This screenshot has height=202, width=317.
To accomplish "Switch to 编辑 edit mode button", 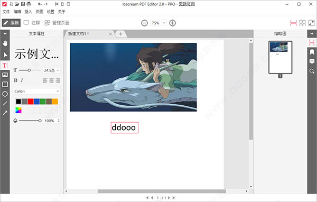I will [11, 23].
